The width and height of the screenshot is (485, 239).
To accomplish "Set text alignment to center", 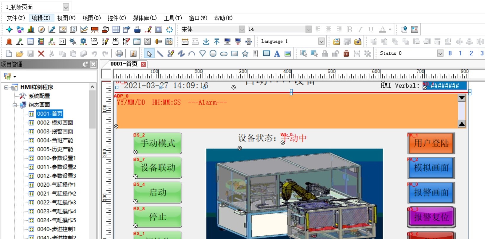I will click(329, 29).
